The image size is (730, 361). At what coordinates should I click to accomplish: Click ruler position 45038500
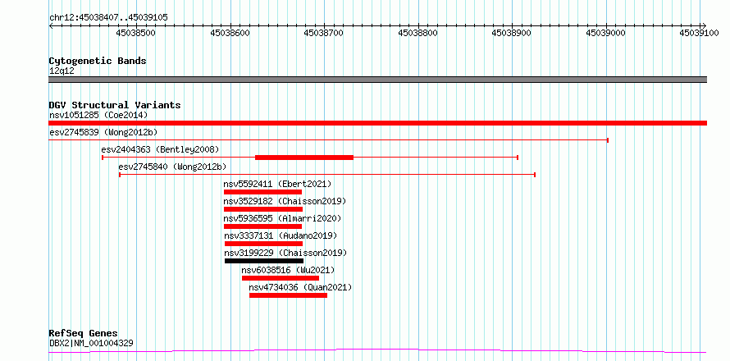coord(135,33)
